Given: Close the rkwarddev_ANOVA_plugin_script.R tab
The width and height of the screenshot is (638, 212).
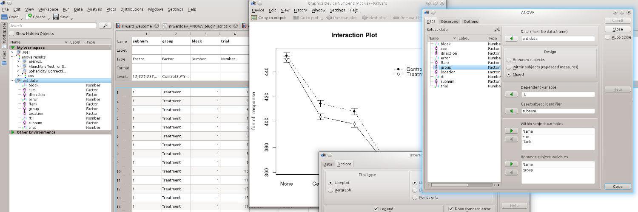Looking at the screenshot, I should pos(236,26).
